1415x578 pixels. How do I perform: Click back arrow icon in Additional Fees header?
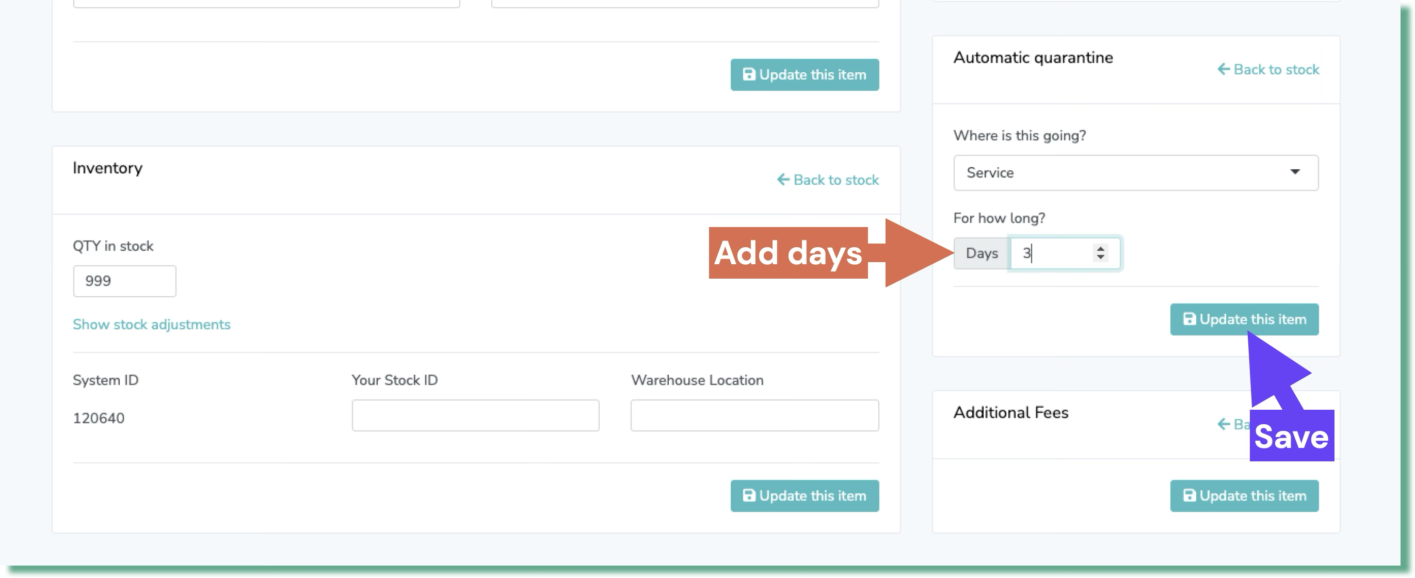click(x=1224, y=424)
